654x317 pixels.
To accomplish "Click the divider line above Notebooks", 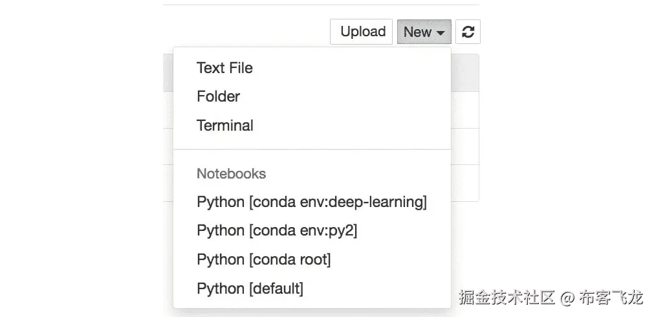I will [x=312, y=149].
